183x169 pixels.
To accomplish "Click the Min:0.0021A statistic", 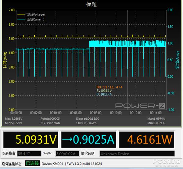I will [156, 123].
